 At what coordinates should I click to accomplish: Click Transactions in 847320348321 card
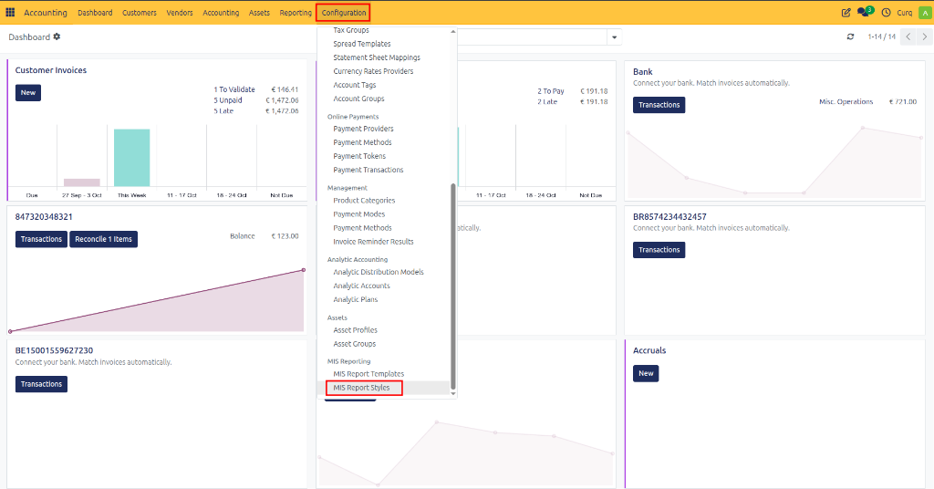[x=41, y=239]
